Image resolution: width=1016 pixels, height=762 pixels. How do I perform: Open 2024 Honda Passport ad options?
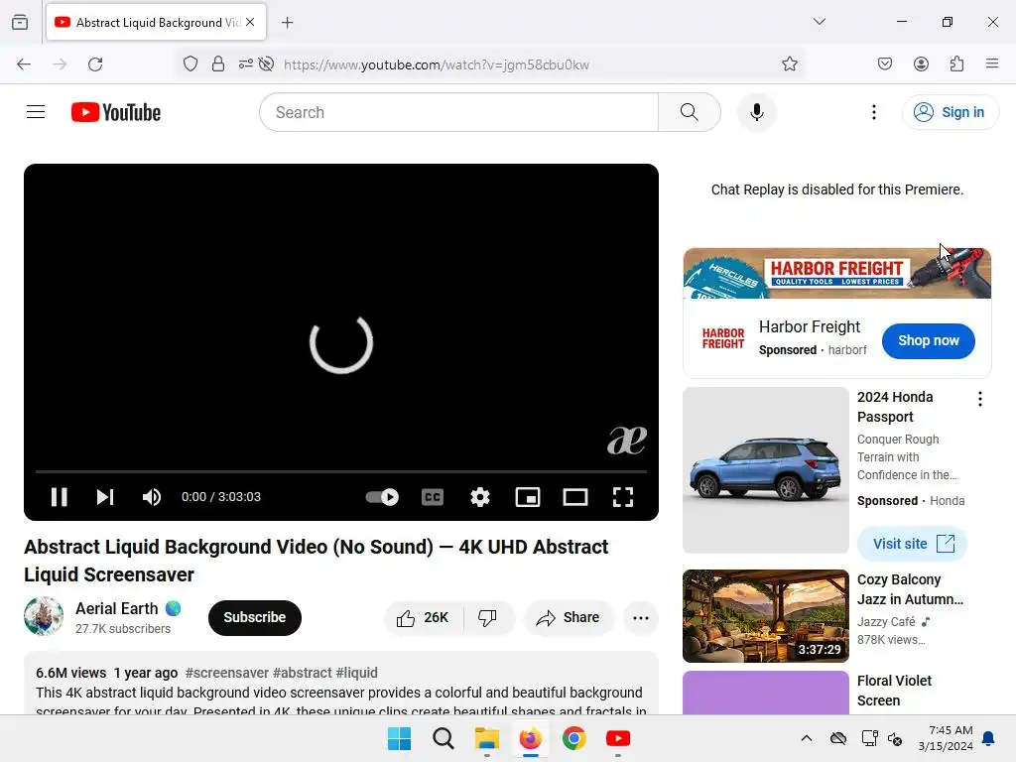coord(979,399)
